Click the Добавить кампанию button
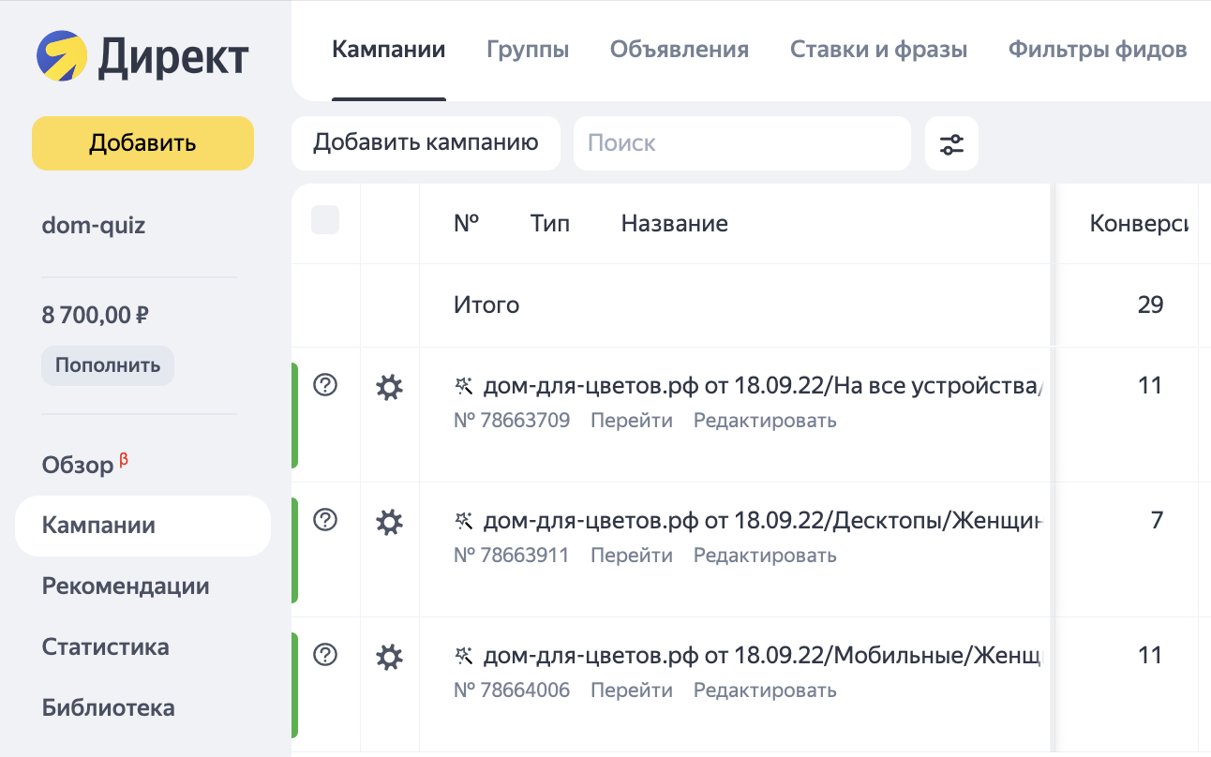1211x757 pixels. [426, 143]
